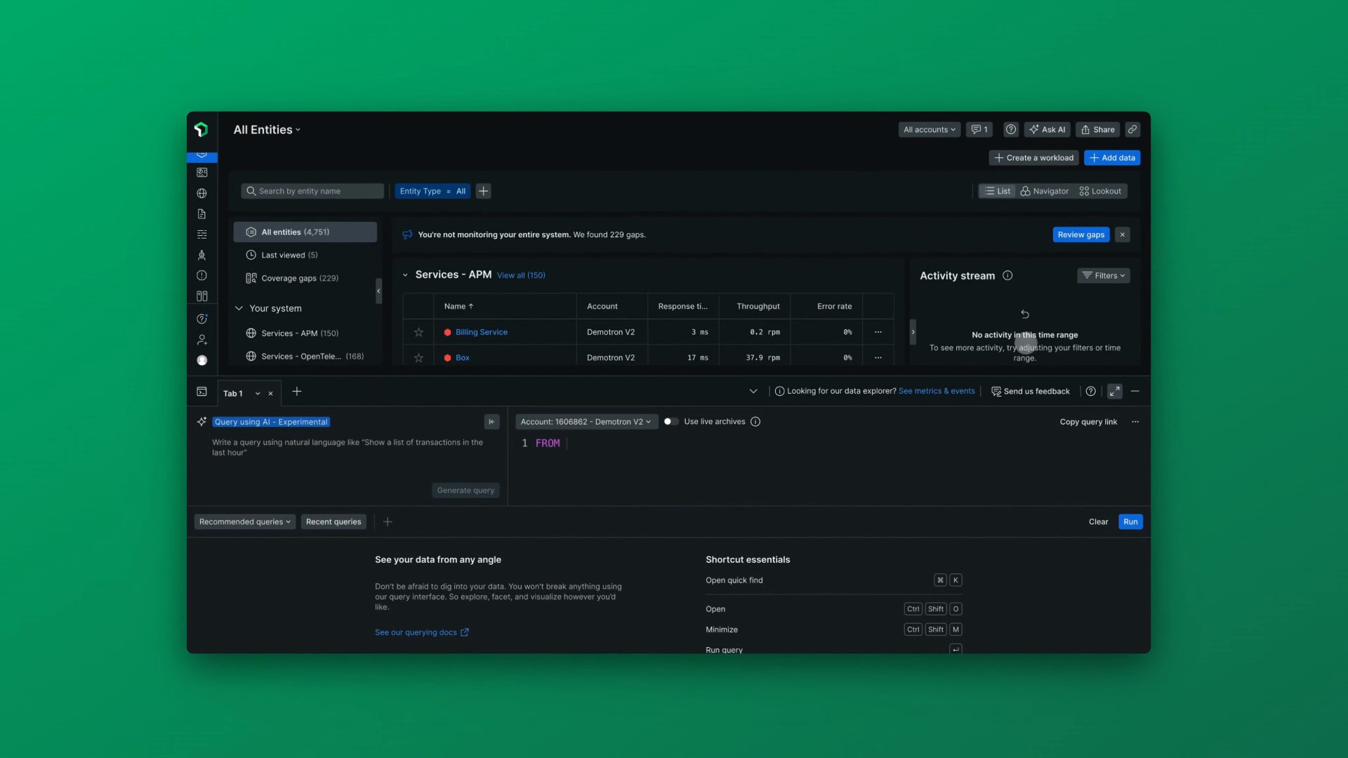Screen dimensions: 1348x758
Task: Select Services - APM (150) in sidebar
Action: (305, 333)
